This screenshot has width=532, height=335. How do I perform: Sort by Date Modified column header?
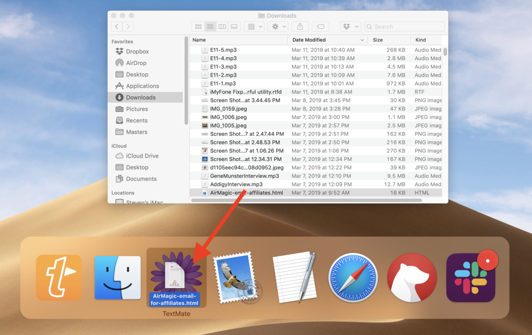[x=328, y=40]
